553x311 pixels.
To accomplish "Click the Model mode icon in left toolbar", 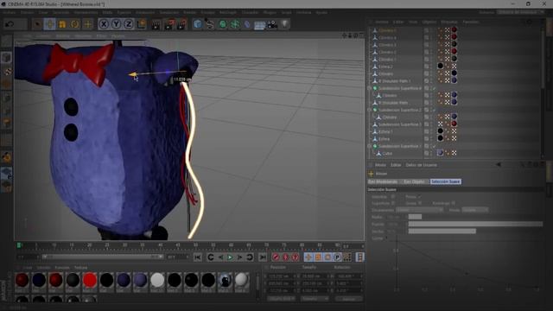I will tap(6, 57).
